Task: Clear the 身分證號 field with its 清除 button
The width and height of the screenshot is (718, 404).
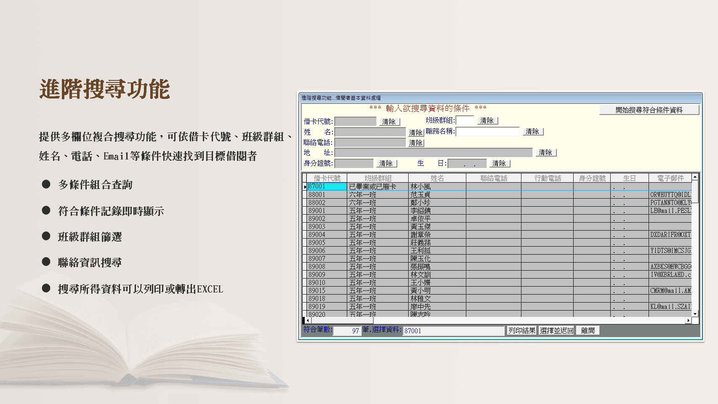Action: pos(386,163)
